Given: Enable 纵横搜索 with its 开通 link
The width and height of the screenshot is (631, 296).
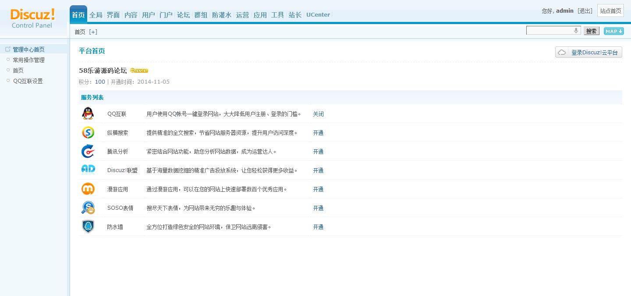Looking at the screenshot, I should click(318, 133).
